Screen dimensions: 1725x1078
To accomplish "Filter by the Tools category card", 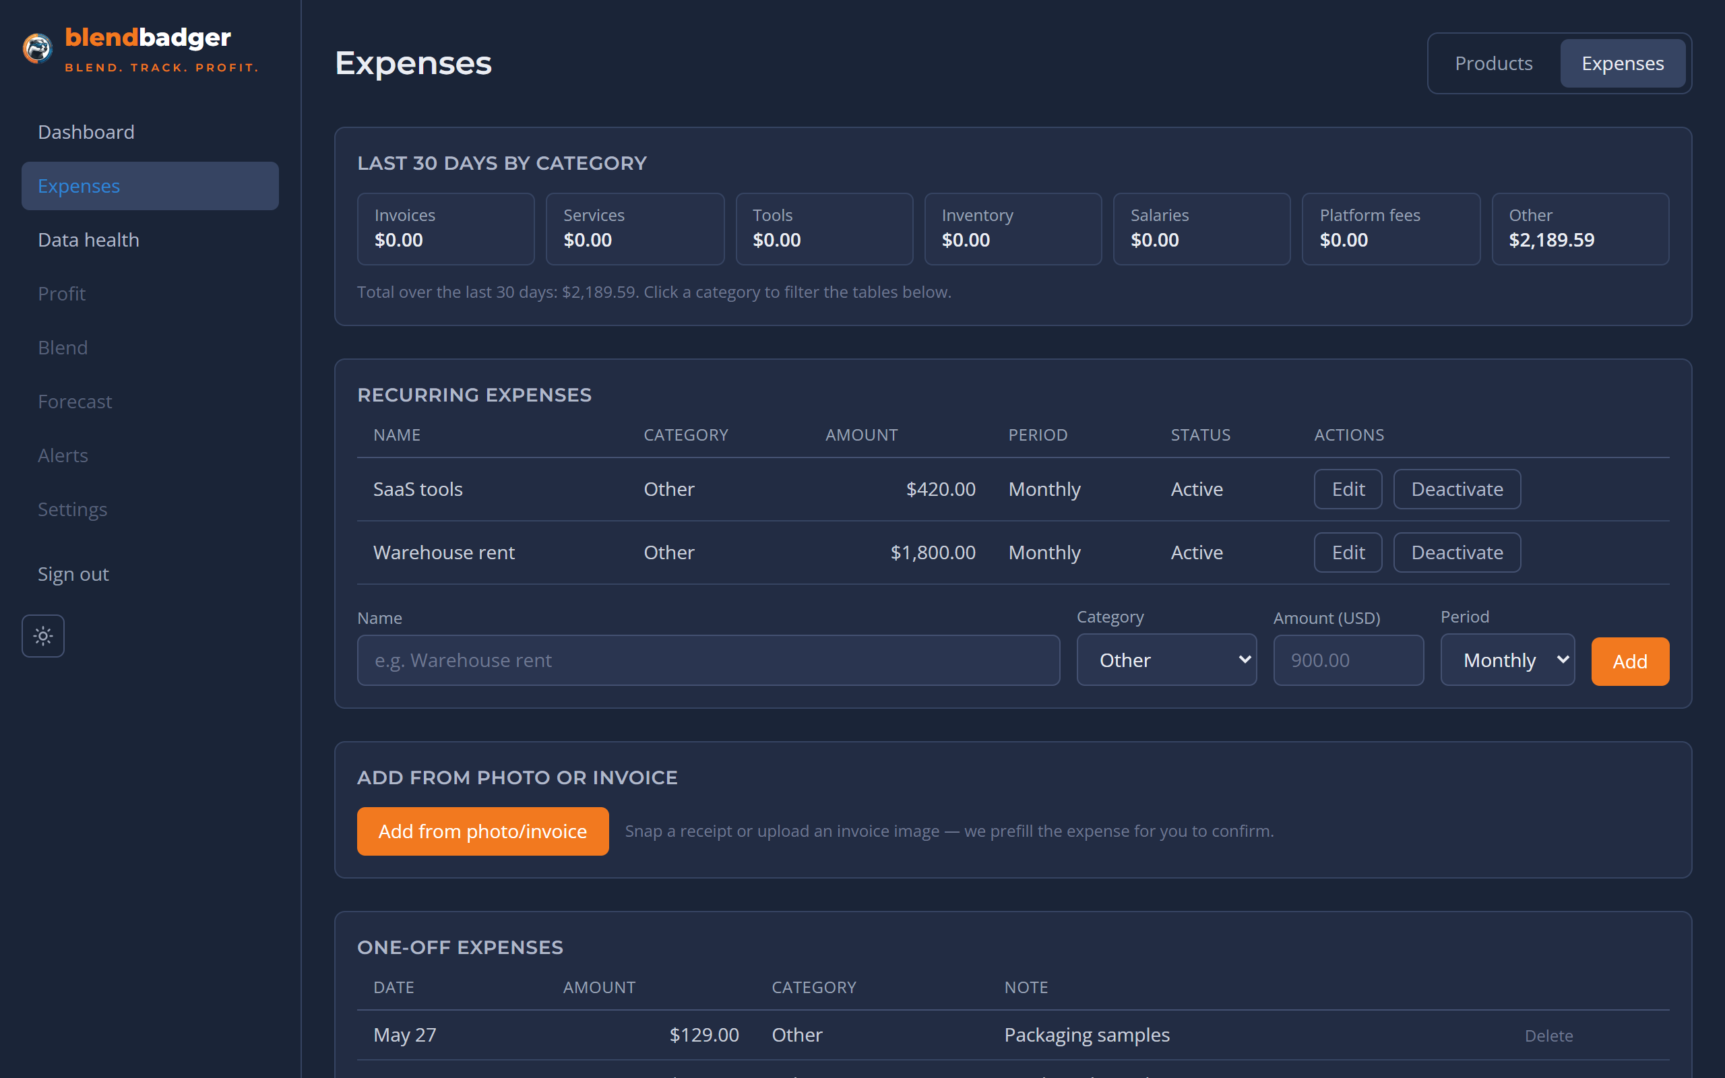I will click(824, 229).
